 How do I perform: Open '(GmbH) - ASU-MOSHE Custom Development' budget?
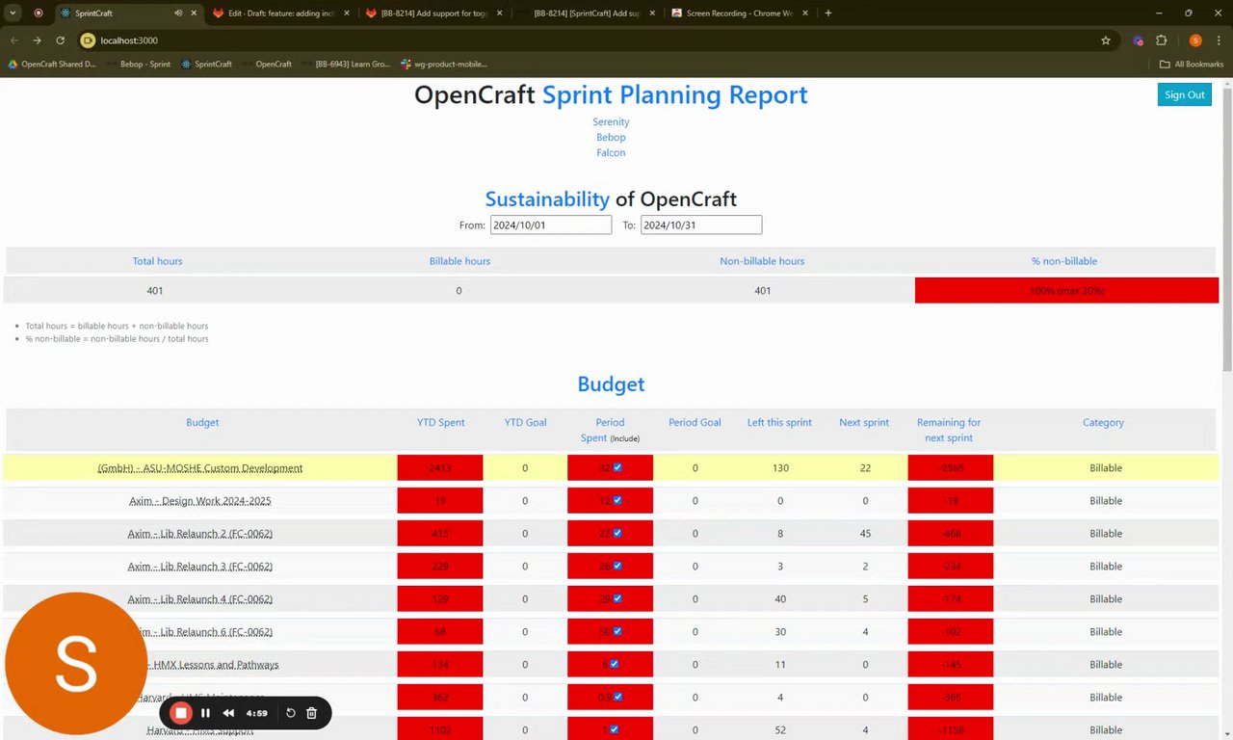(200, 468)
